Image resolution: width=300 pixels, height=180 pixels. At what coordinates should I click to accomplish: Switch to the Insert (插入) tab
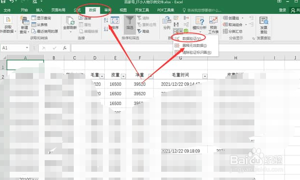click(39, 10)
